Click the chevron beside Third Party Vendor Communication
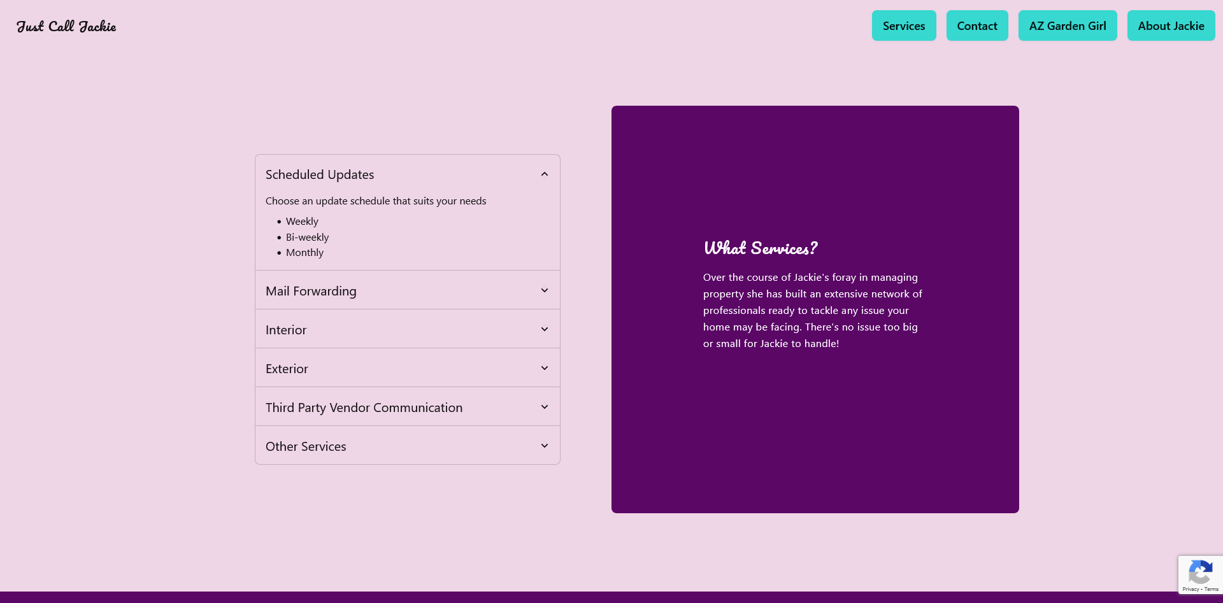Screen dimensions: 1223x603 544,408
